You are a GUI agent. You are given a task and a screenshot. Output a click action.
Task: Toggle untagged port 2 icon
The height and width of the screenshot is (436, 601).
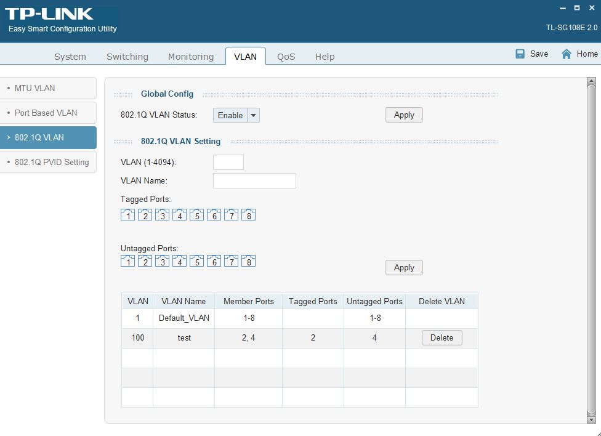(145, 262)
